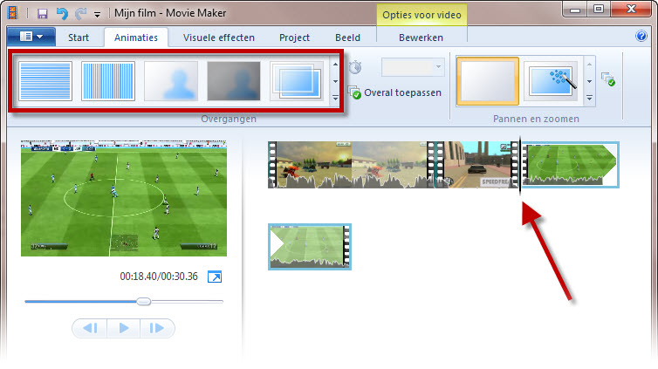Open the Project tab
Image resolution: width=658 pixels, height=369 pixels.
(x=294, y=38)
